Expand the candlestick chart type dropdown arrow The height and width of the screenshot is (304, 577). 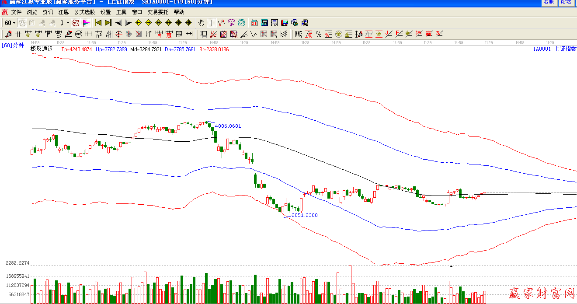point(68,23)
